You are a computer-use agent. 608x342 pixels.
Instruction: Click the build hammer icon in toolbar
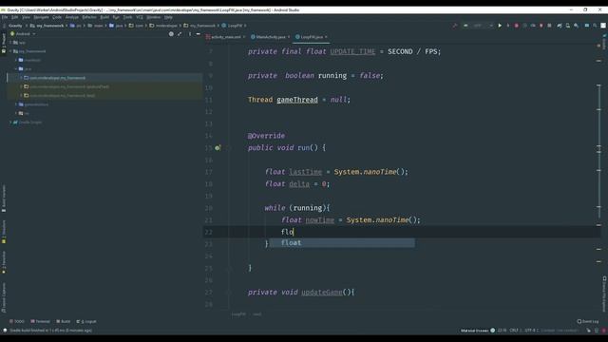(455, 26)
